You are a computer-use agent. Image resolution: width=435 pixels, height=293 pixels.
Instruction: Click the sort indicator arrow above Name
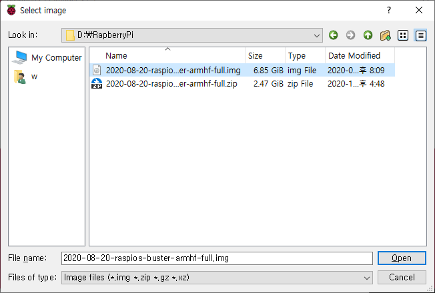coord(167,49)
